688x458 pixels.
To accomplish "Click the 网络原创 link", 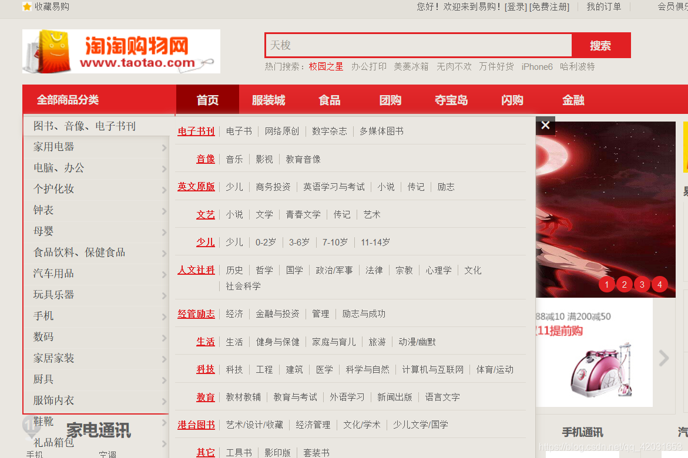I will [281, 131].
